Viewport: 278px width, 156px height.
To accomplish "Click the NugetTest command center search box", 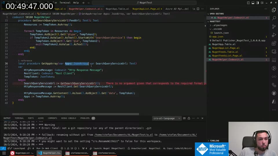I will tap(144, 3).
